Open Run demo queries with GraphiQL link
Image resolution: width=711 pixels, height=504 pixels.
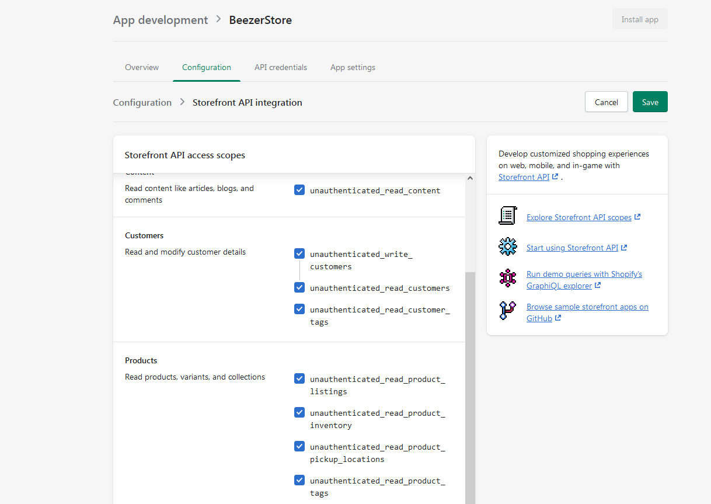click(x=584, y=274)
